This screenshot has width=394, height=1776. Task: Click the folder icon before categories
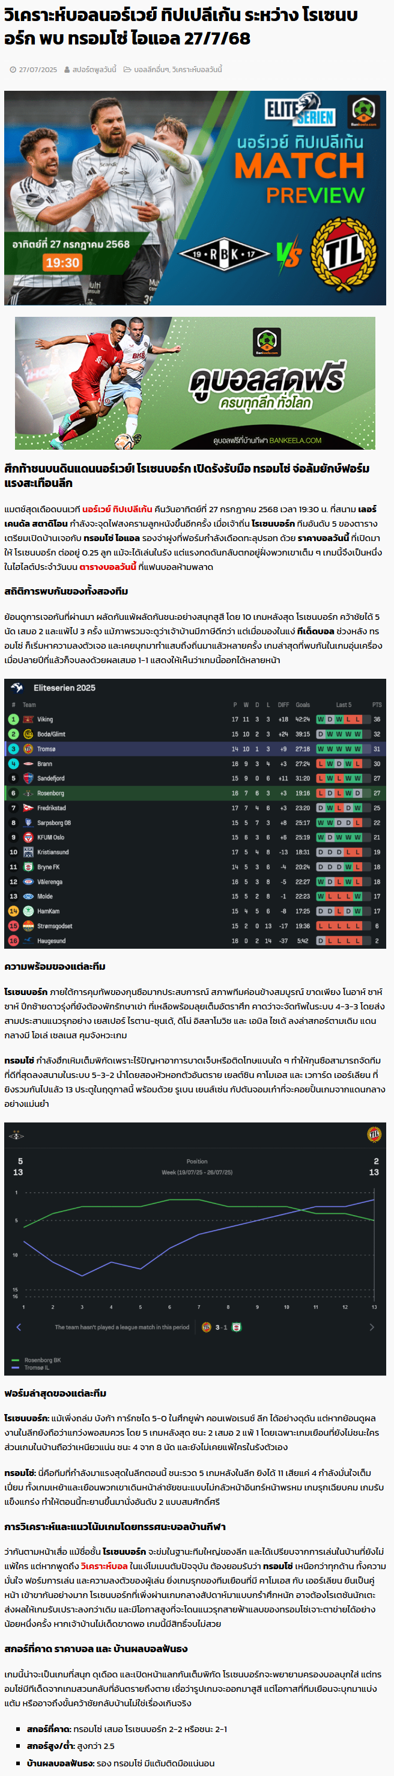pyautogui.click(x=127, y=70)
